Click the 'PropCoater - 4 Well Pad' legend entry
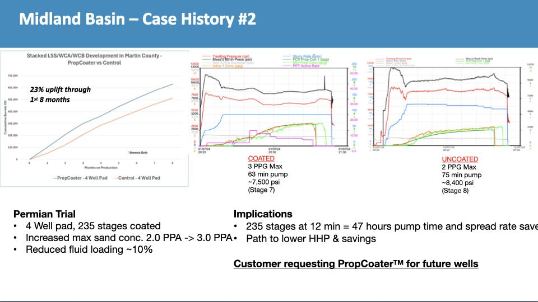 pyautogui.click(x=80, y=178)
